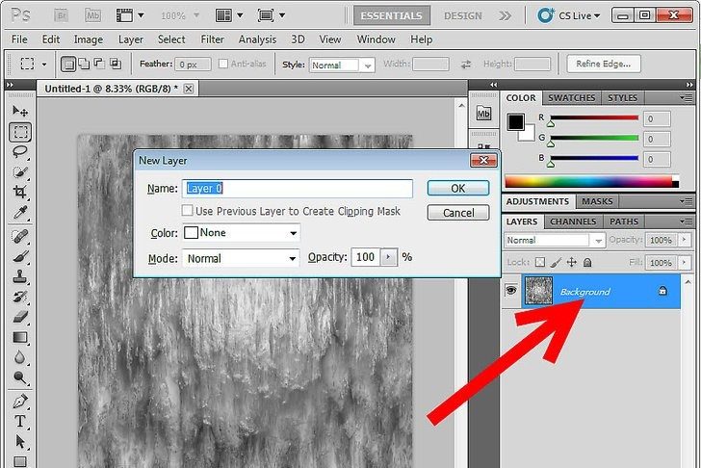Select the Move tool
Viewport: 701px width, 468px height.
pyautogui.click(x=20, y=112)
